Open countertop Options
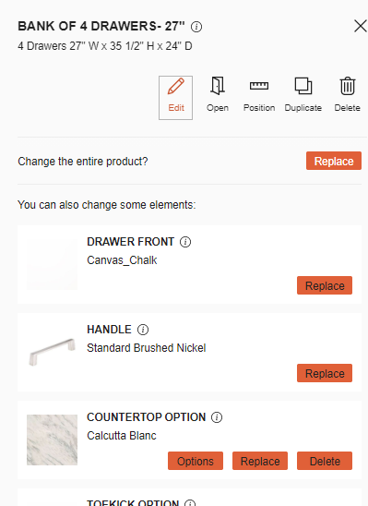 pos(196,461)
